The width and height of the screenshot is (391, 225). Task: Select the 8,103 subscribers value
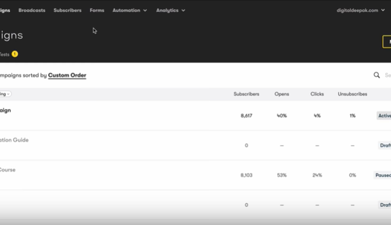pyautogui.click(x=246, y=175)
